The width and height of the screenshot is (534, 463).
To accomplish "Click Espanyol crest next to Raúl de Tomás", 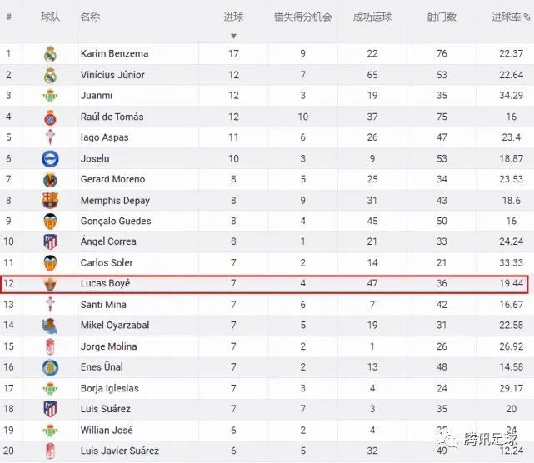I will [51, 117].
